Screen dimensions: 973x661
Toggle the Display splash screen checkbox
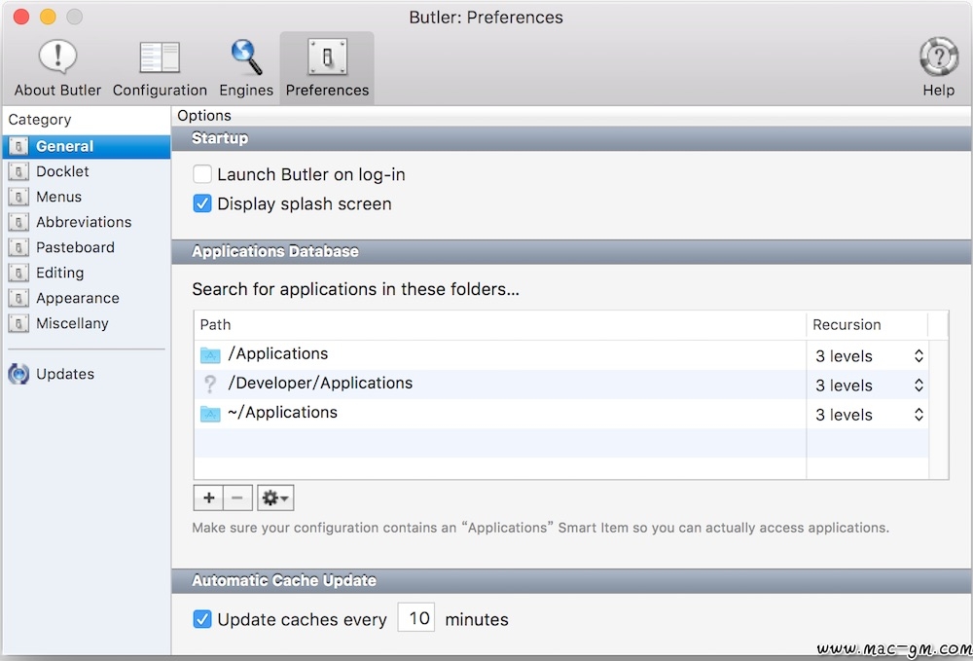pyautogui.click(x=202, y=203)
